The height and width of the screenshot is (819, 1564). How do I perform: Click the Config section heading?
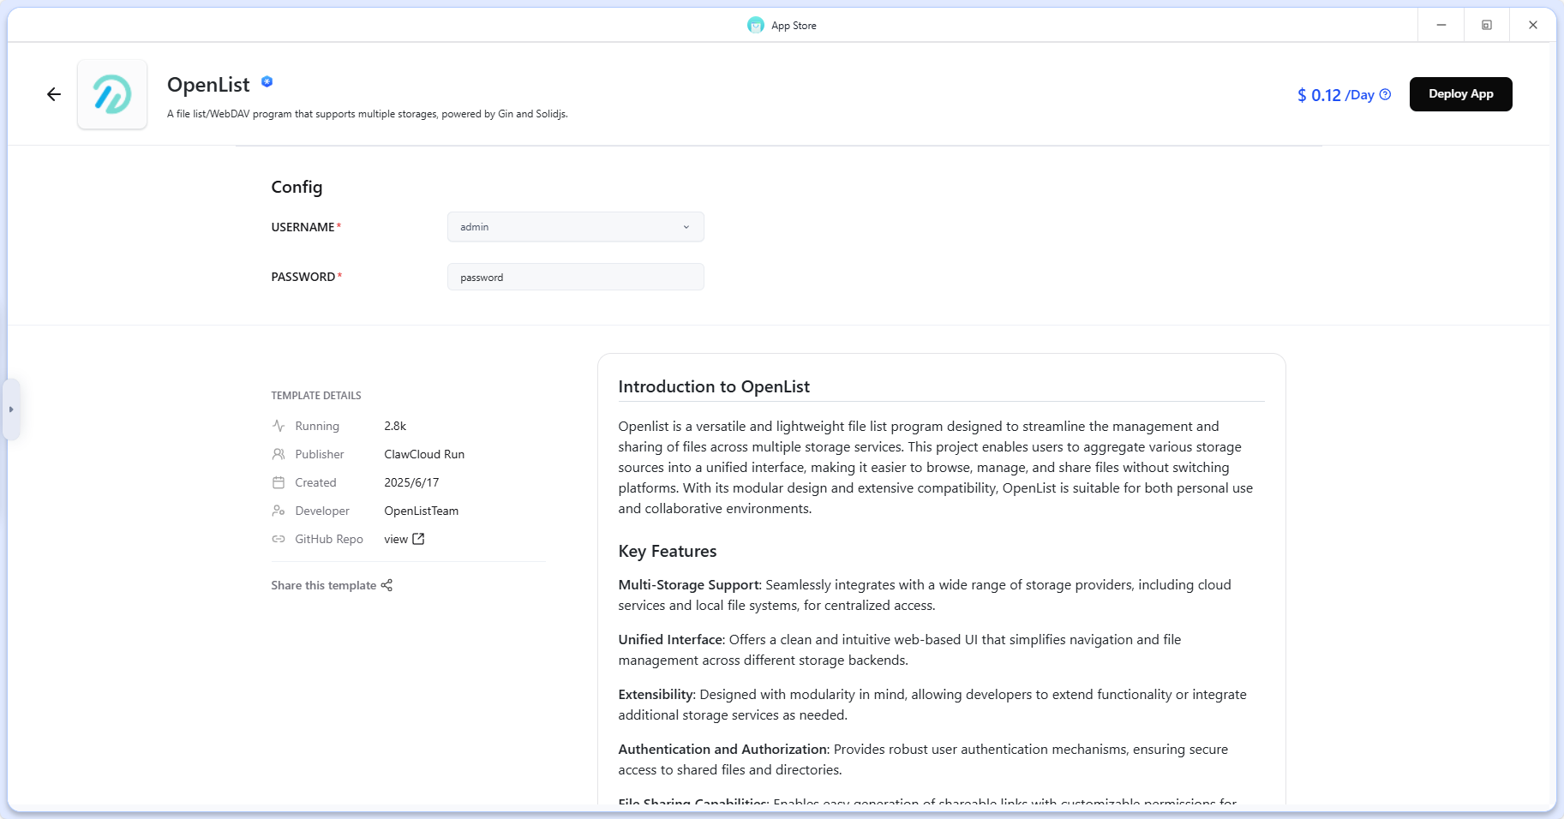297,187
